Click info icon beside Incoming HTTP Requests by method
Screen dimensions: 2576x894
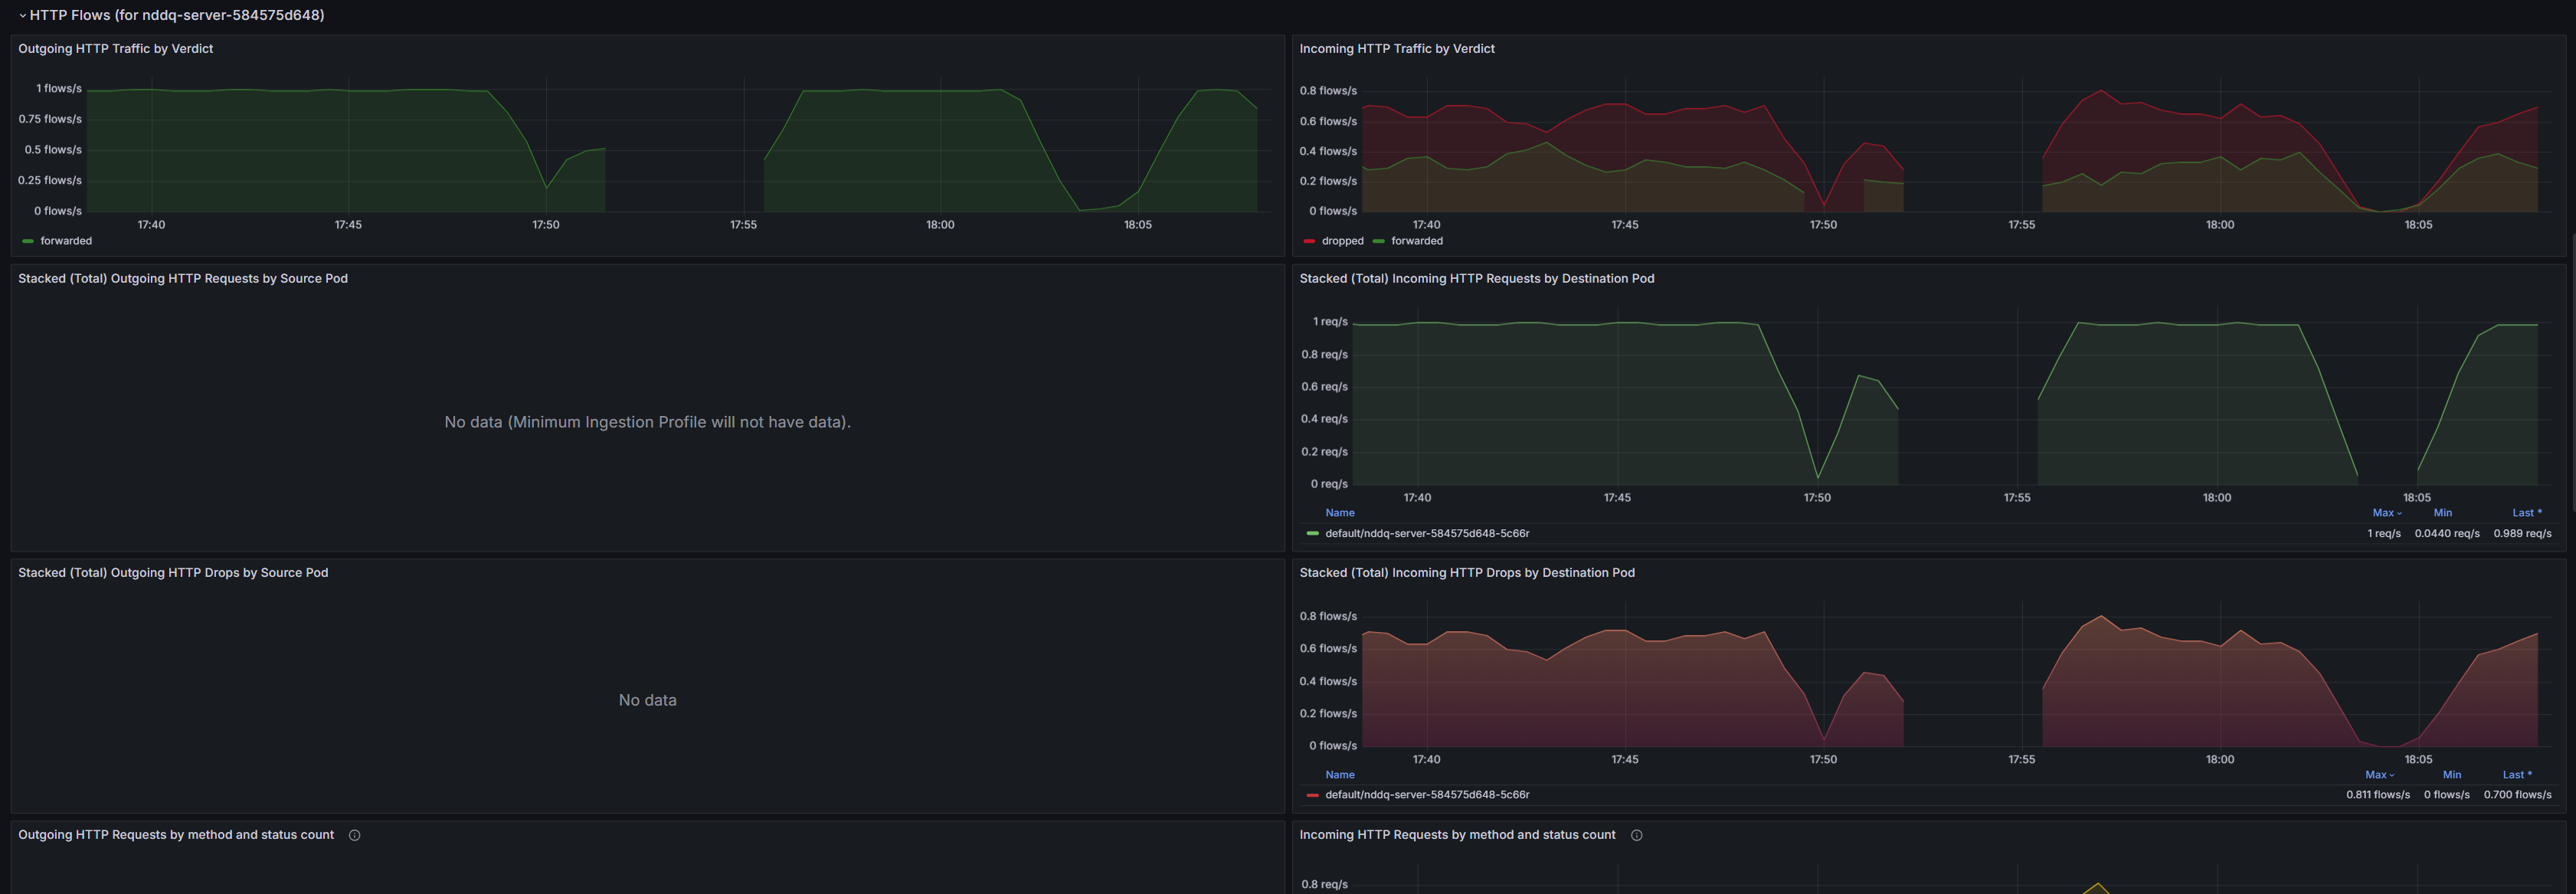coord(1636,835)
